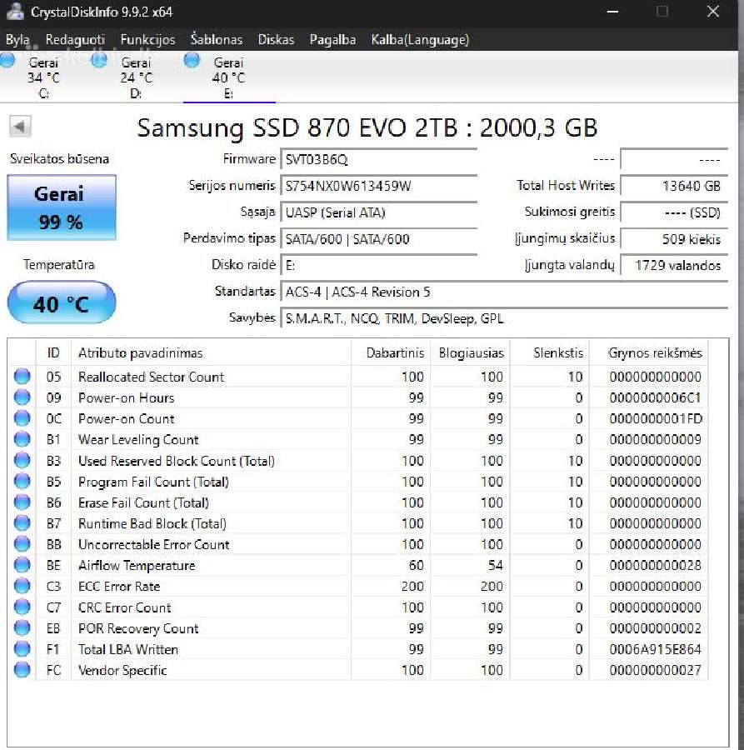Click status orb for Vendor Specific row
744x750 pixels.
22,670
